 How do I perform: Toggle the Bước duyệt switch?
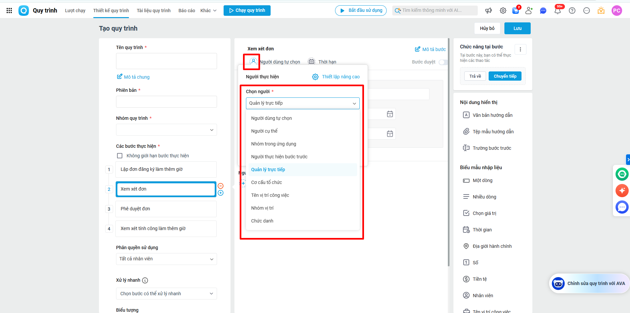pos(443,62)
